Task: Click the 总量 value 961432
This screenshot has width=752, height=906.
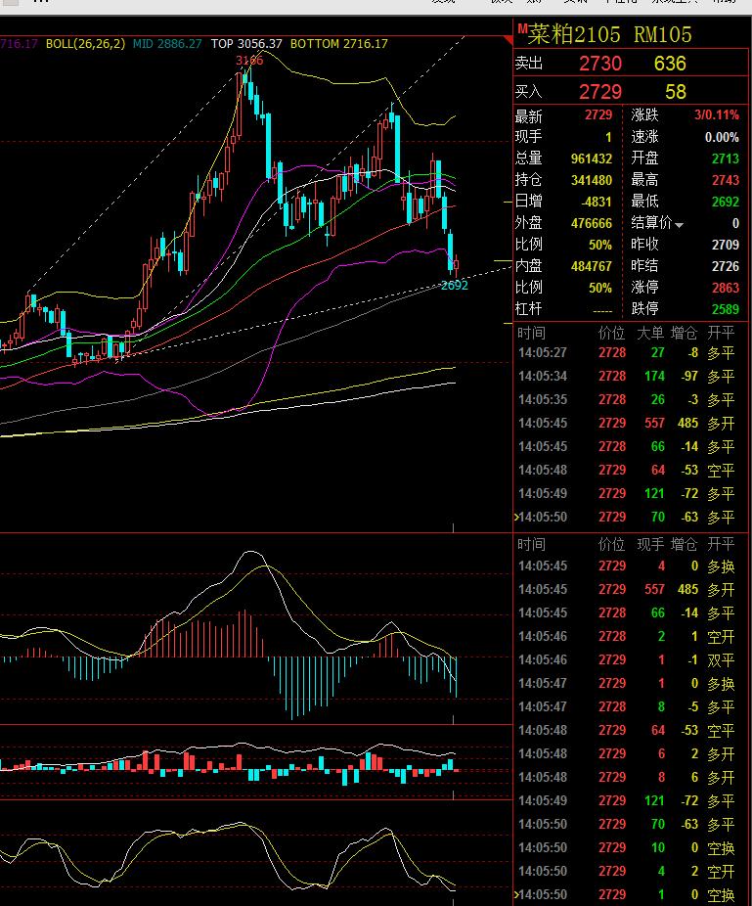Action: pyautogui.click(x=591, y=159)
